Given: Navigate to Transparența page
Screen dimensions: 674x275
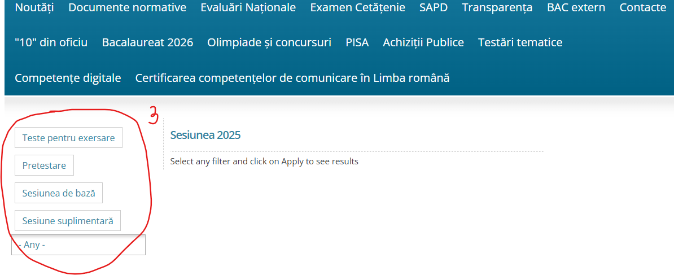Looking at the screenshot, I should pyautogui.click(x=497, y=7).
